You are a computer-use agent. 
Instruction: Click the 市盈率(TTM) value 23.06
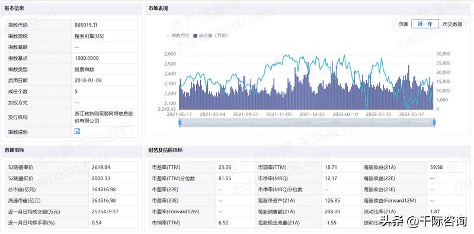point(225,167)
